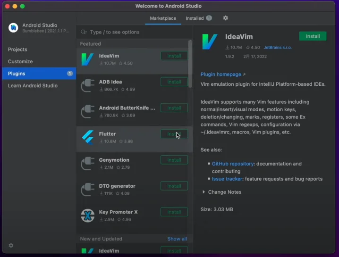Expand the Change Notes section
339x257 pixels.
coord(203,192)
